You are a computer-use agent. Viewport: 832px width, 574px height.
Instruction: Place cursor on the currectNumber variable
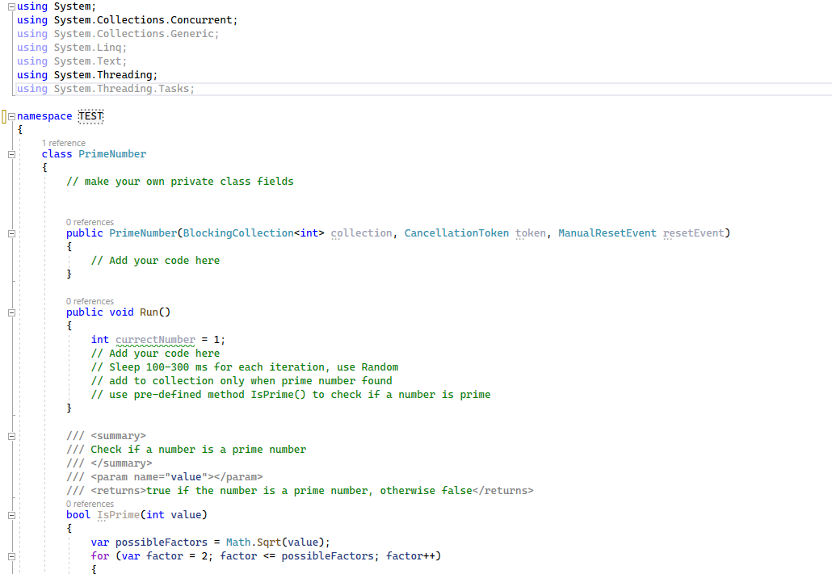[x=155, y=339]
